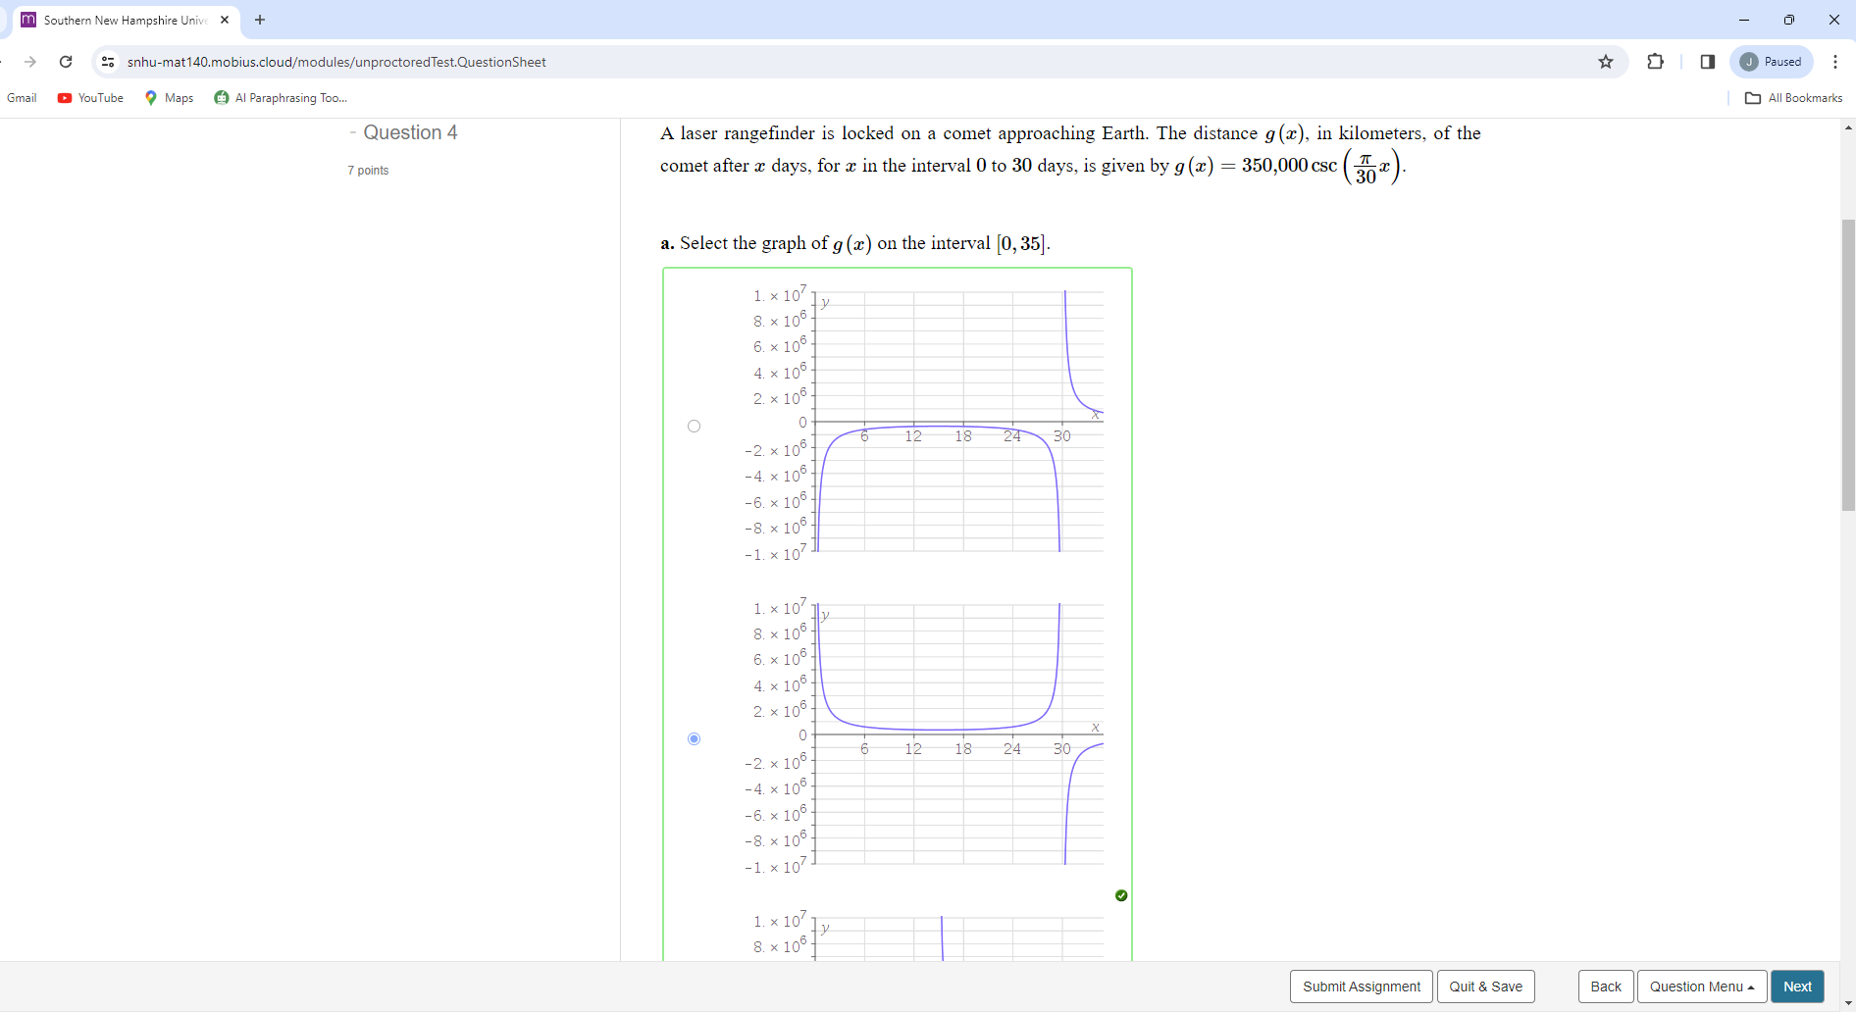The height and width of the screenshot is (1012, 1856).
Task: Open the All Bookmarks folder
Action: coord(1793,98)
